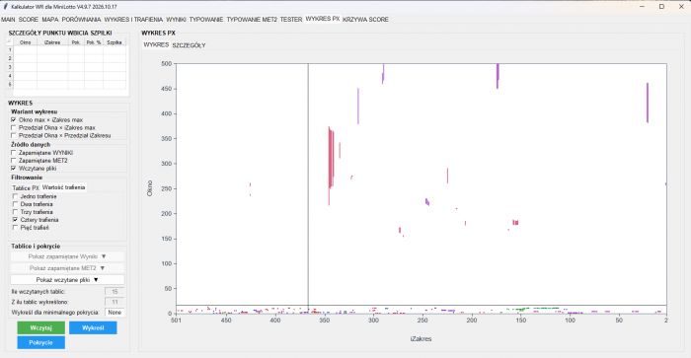Switch to the TESTER tab
The image size is (691, 358).
tap(291, 20)
